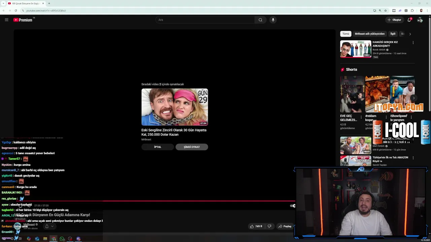Open Burak Aktürk channel link

[379, 50]
